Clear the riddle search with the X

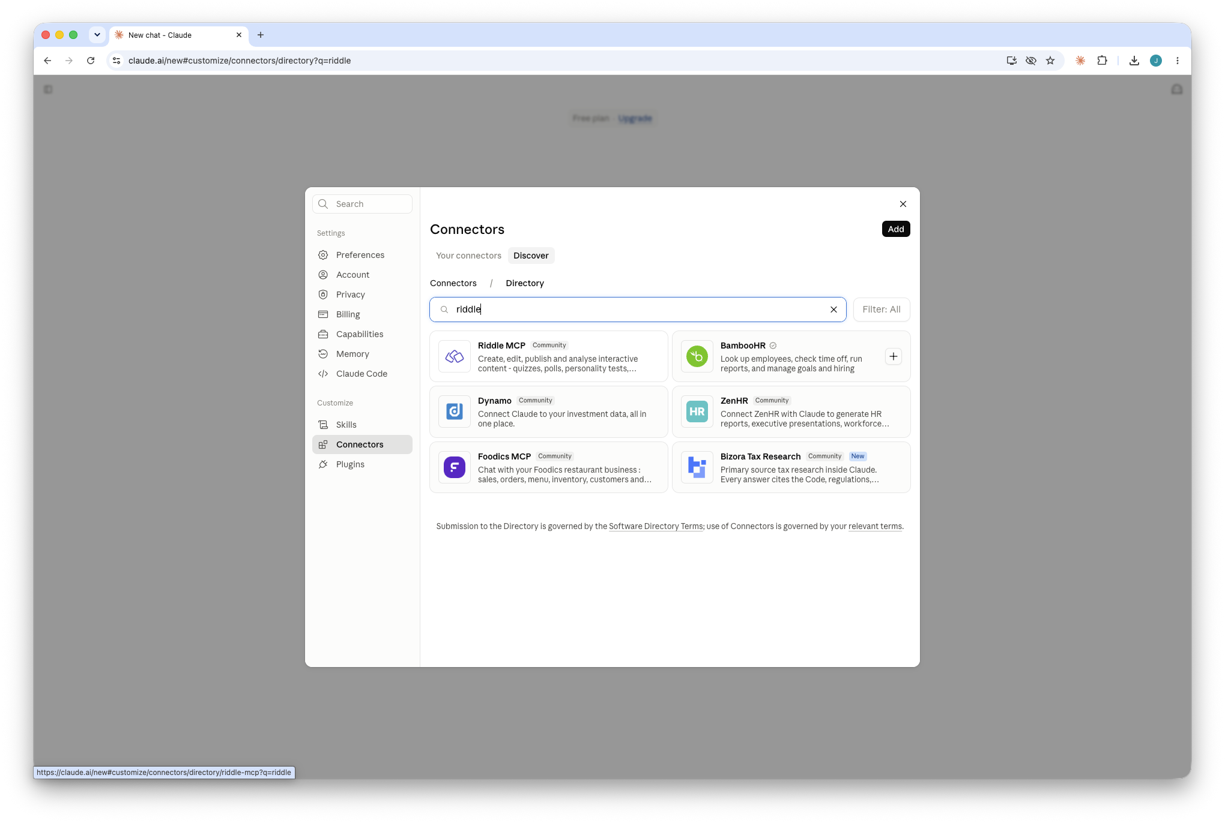pos(833,310)
